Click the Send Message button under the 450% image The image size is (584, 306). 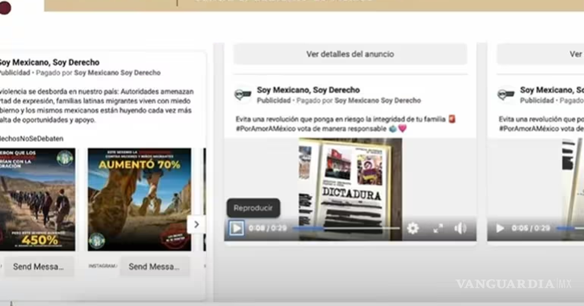tap(38, 267)
